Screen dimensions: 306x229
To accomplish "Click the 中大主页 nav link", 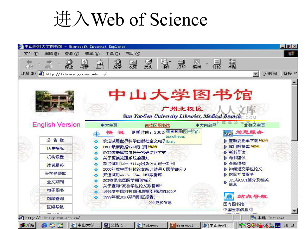I will 109,125.
